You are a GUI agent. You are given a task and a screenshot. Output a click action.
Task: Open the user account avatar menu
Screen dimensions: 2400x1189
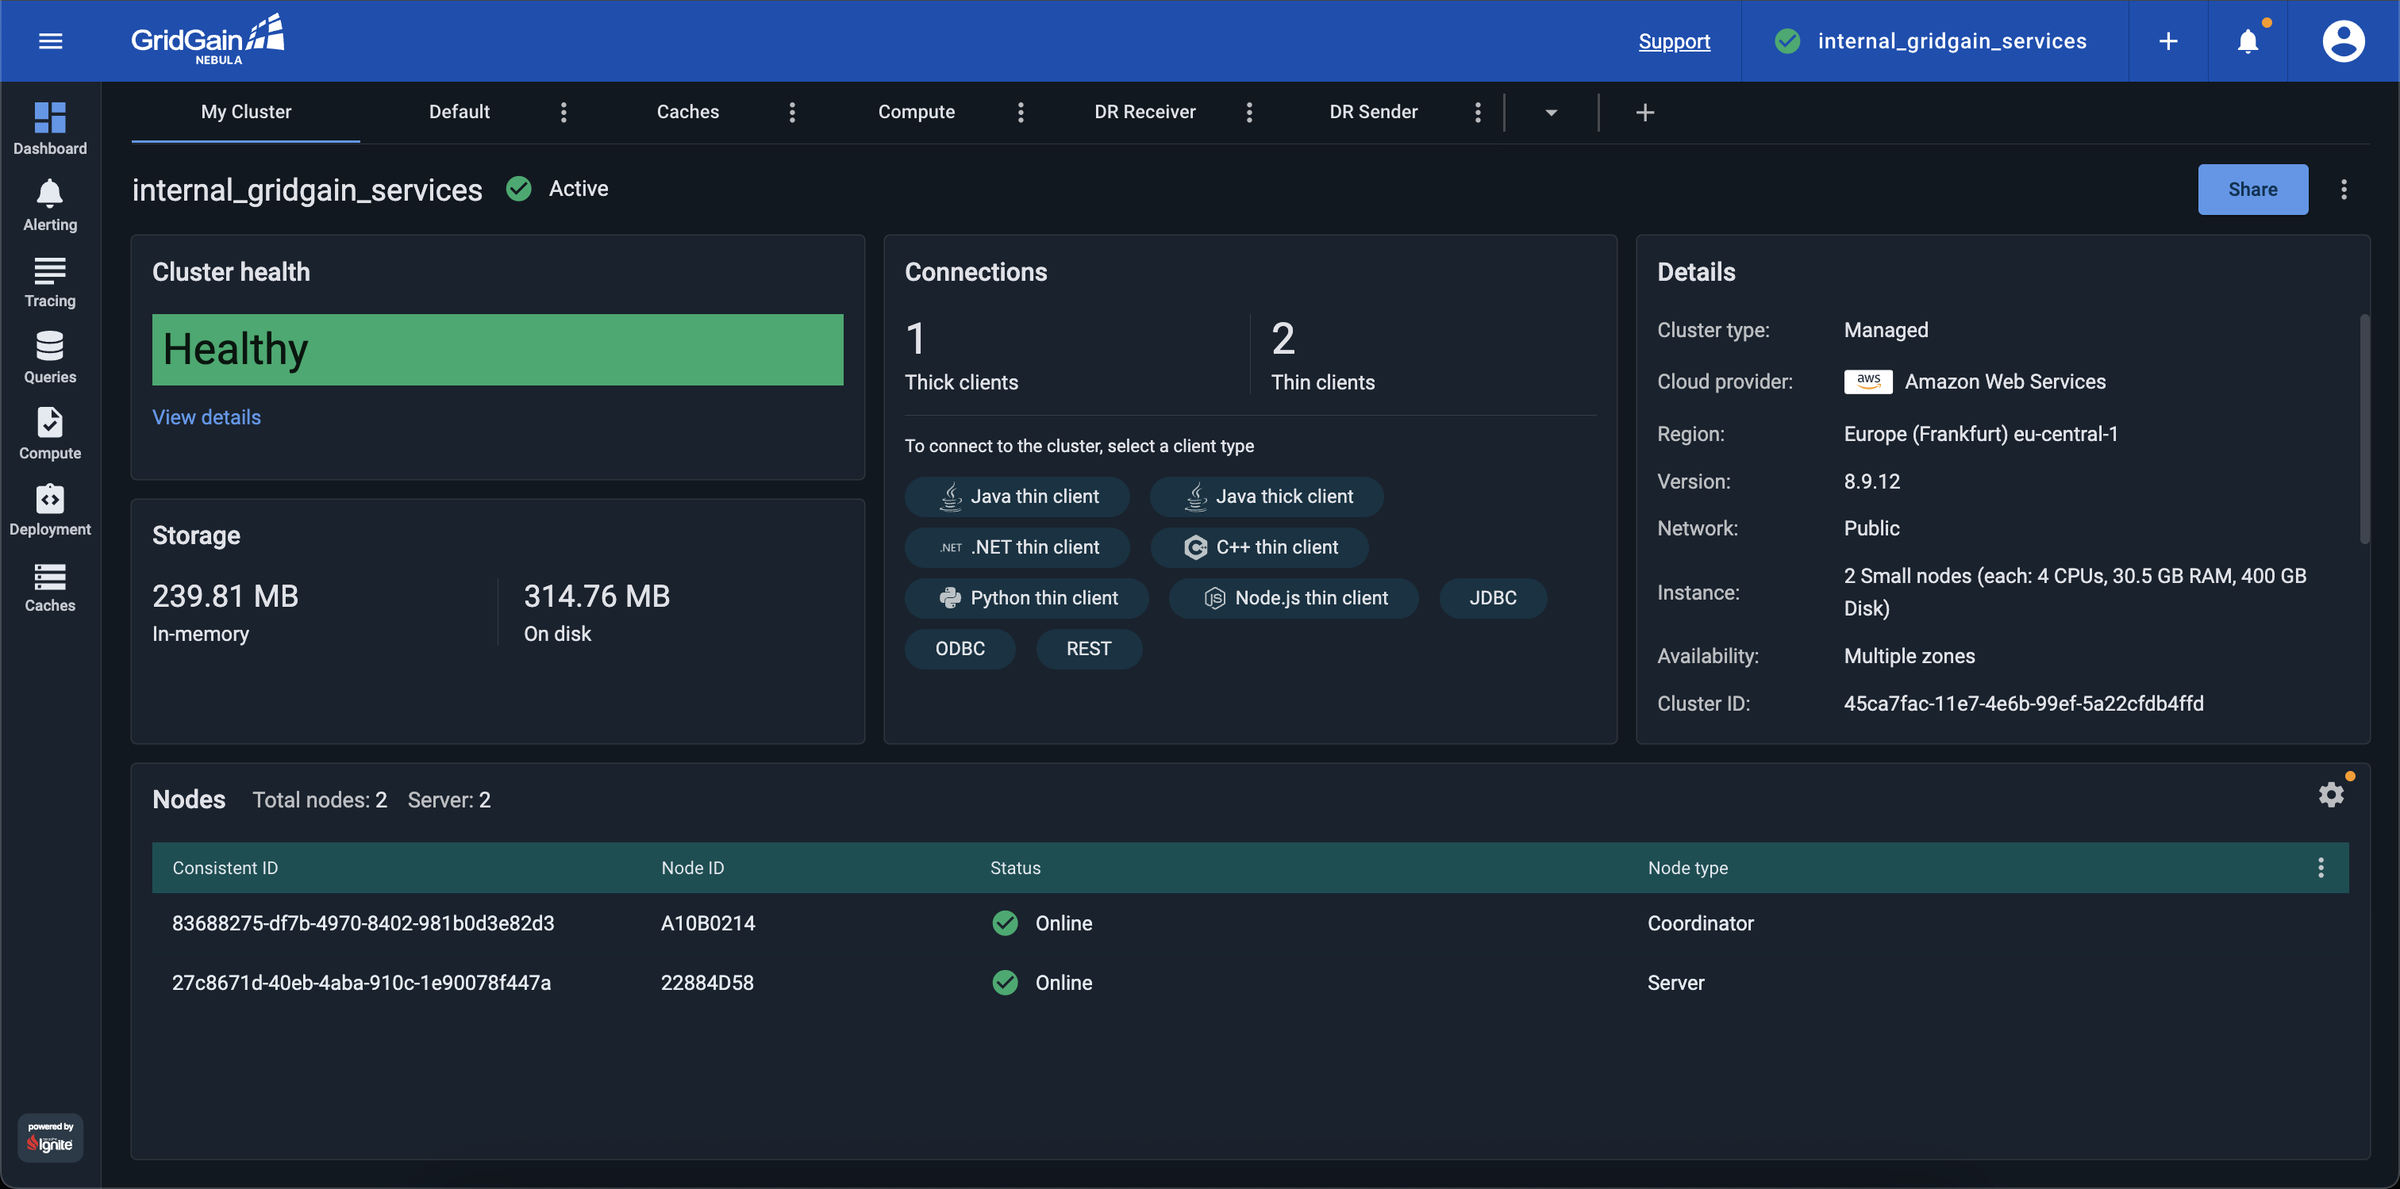point(2343,41)
